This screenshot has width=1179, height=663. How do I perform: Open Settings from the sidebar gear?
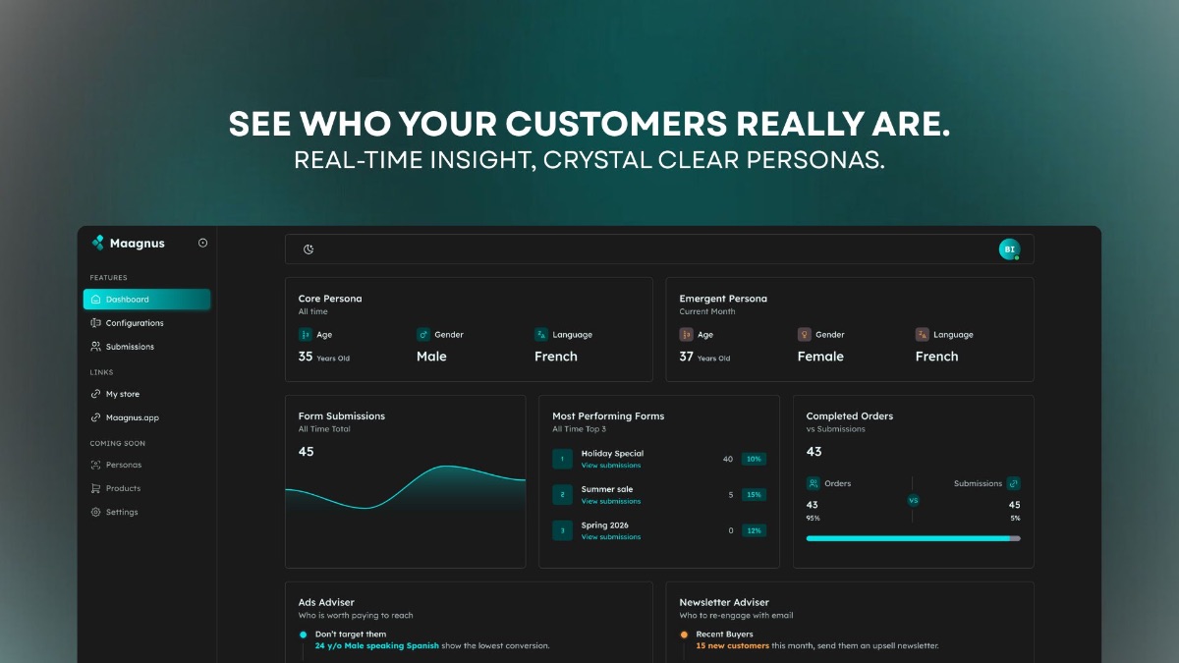click(x=94, y=512)
